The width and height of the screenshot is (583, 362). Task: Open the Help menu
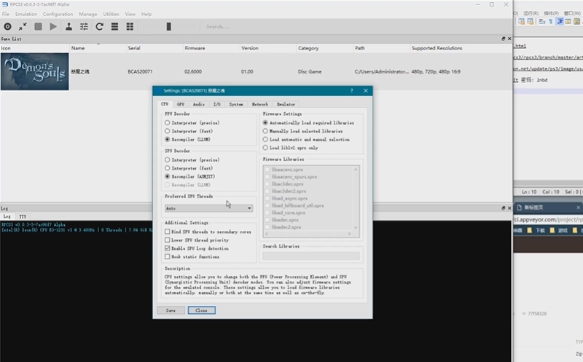(146, 14)
